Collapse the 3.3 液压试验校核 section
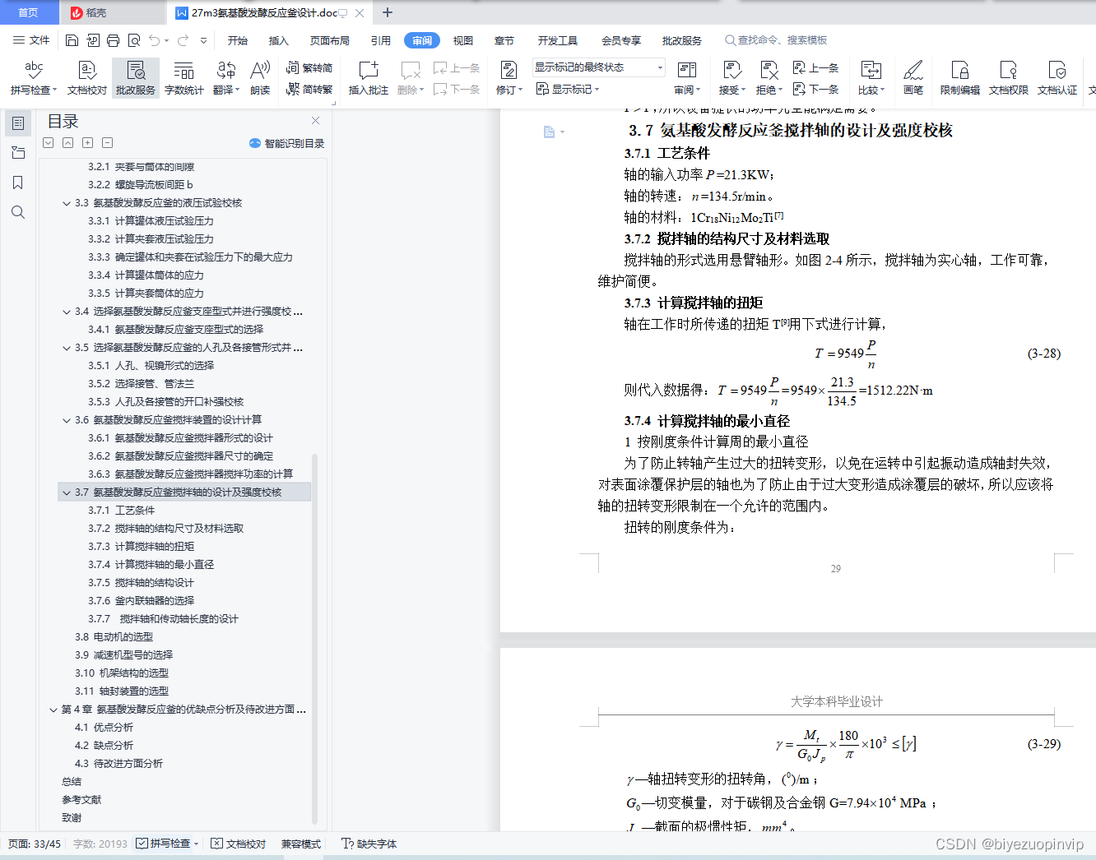Image resolution: width=1096 pixels, height=860 pixels. 66,203
